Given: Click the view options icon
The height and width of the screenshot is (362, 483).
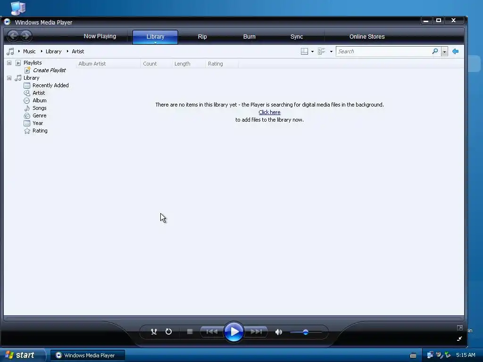Looking at the screenshot, I should point(322,51).
